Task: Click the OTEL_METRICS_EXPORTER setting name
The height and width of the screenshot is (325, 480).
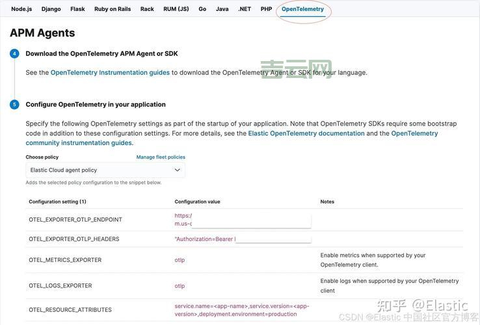Action: click(x=65, y=260)
